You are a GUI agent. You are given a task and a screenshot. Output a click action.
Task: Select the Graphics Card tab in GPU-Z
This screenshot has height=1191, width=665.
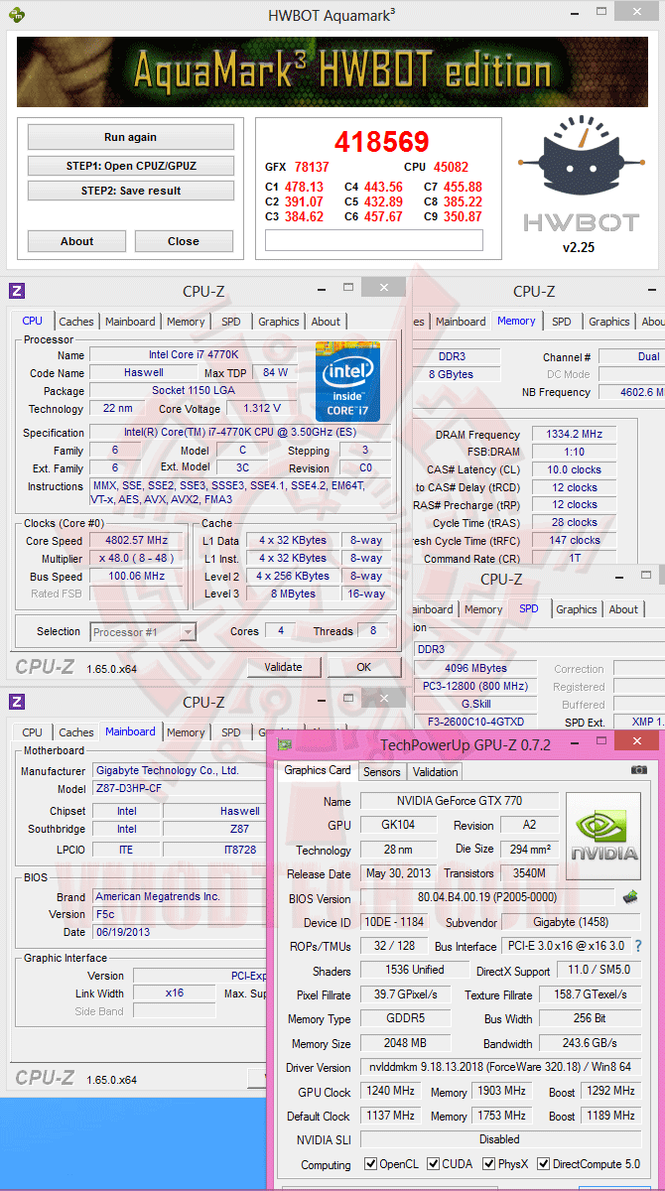[x=317, y=770]
